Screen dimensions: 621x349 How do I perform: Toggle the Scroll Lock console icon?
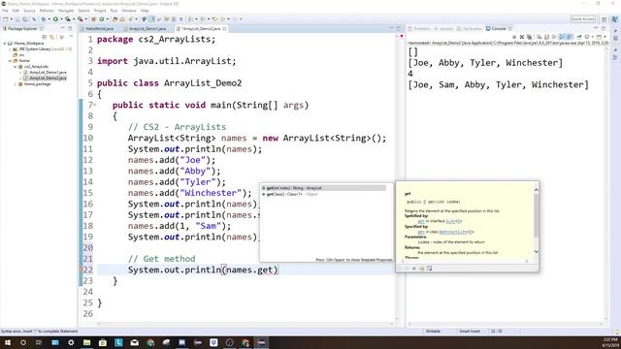pyautogui.click(x=546, y=37)
